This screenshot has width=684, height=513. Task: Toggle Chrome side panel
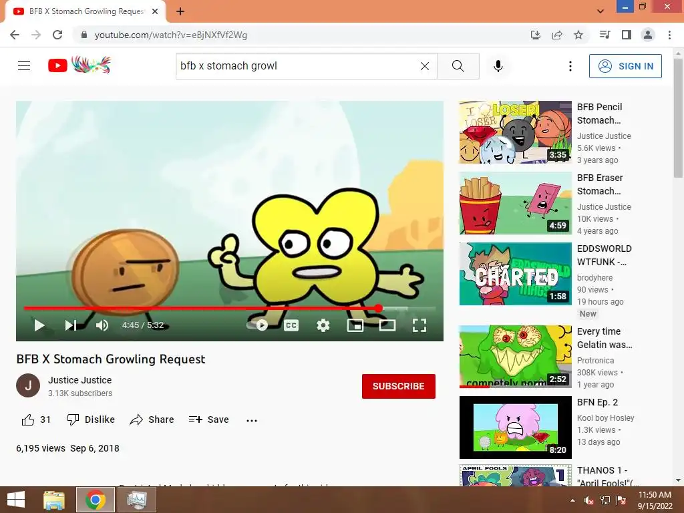[627, 35]
